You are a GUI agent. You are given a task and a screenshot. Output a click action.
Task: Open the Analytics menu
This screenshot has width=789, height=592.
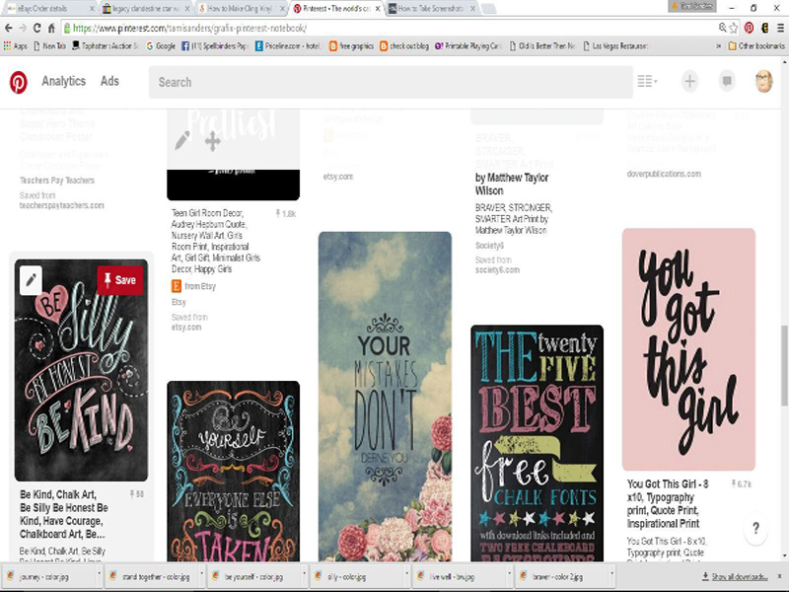63,81
